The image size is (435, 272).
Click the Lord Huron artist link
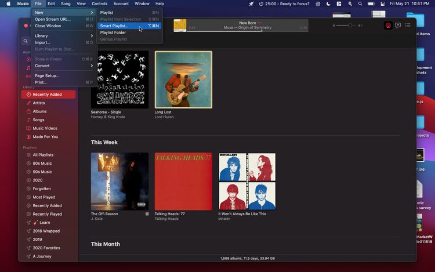[x=164, y=117]
